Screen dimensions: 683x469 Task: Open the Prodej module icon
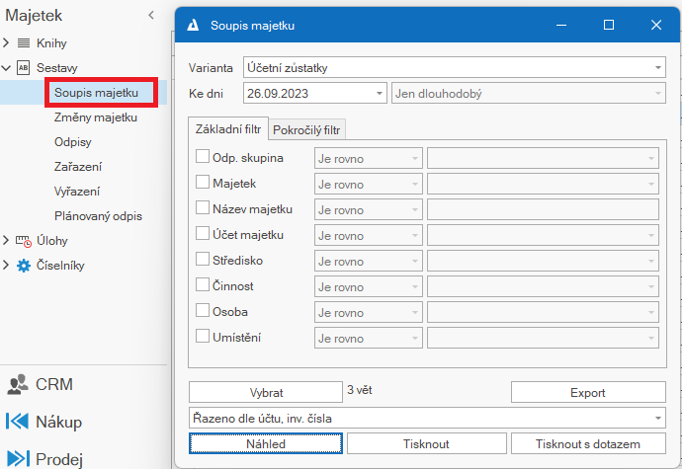pos(18,458)
